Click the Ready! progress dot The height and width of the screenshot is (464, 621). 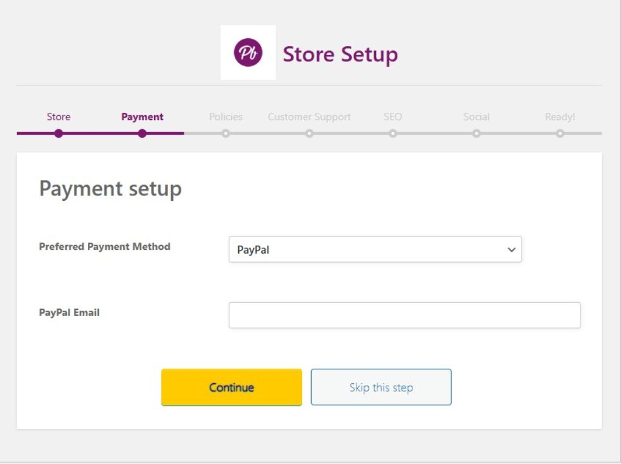560,133
